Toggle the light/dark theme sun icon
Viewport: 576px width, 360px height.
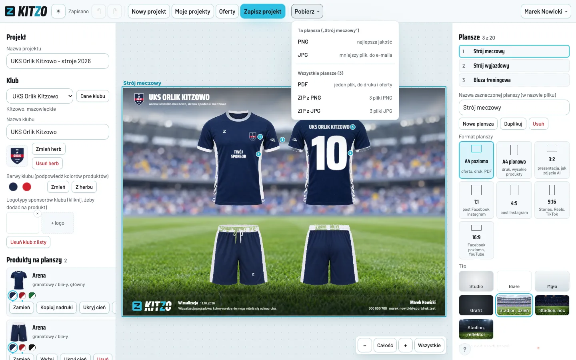[58, 11]
